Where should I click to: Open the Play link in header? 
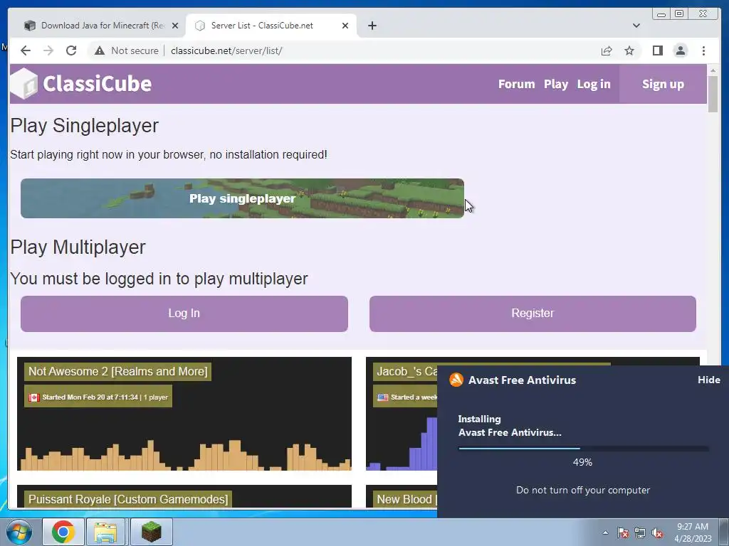click(556, 84)
